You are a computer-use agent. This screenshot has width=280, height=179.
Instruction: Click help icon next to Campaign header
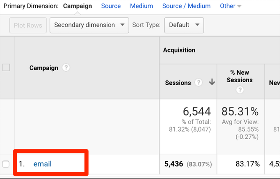[x=66, y=68]
